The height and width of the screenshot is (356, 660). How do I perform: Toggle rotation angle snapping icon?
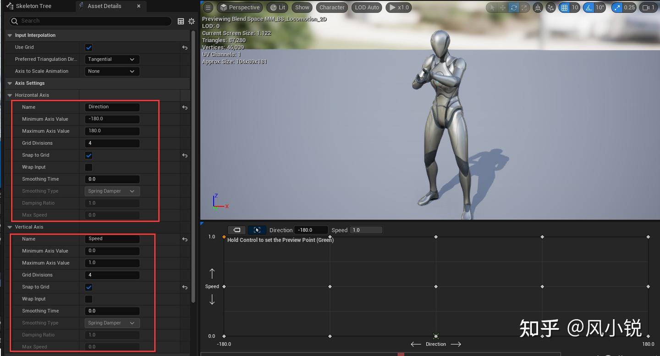click(x=589, y=7)
